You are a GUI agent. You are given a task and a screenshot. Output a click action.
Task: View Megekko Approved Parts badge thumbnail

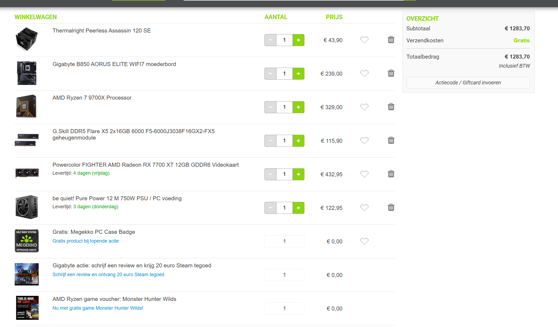[x=27, y=241]
